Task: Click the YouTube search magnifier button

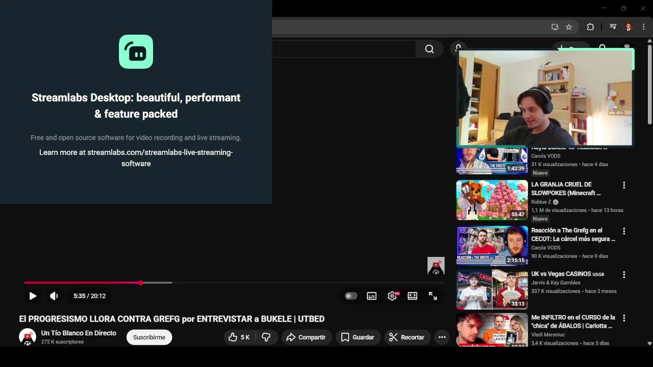Action: tap(430, 49)
